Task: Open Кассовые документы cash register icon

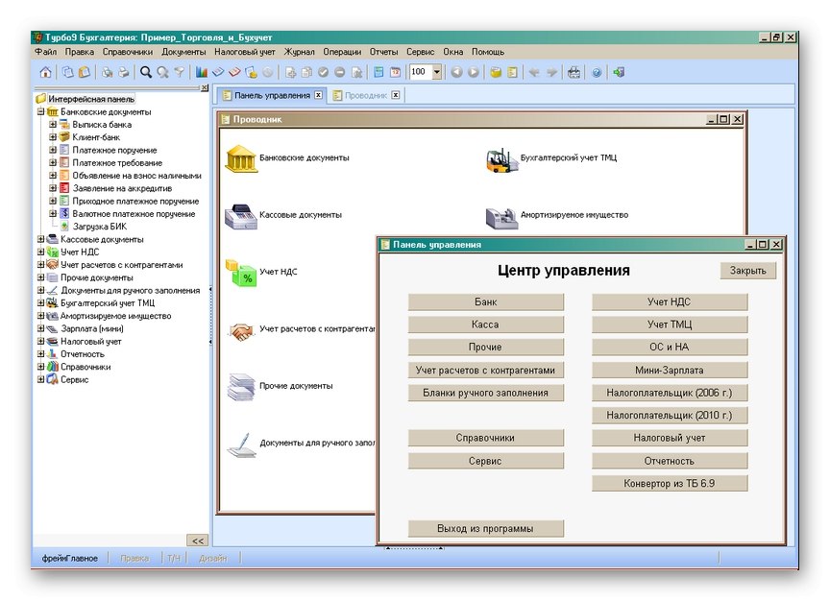Action: tap(240, 217)
